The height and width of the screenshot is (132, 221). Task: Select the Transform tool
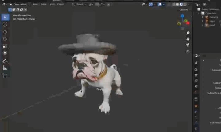(5, 53)
